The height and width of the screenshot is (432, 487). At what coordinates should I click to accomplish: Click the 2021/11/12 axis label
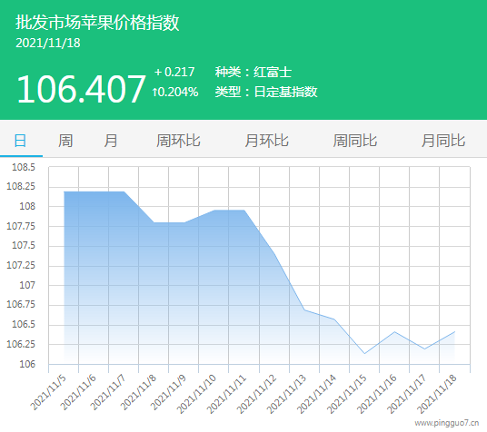[x=256, y=394]
